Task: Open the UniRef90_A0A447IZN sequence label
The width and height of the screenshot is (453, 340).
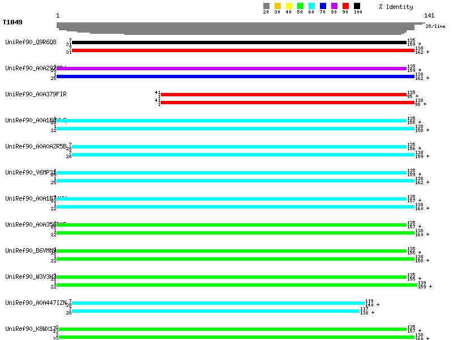Action: 36,303
